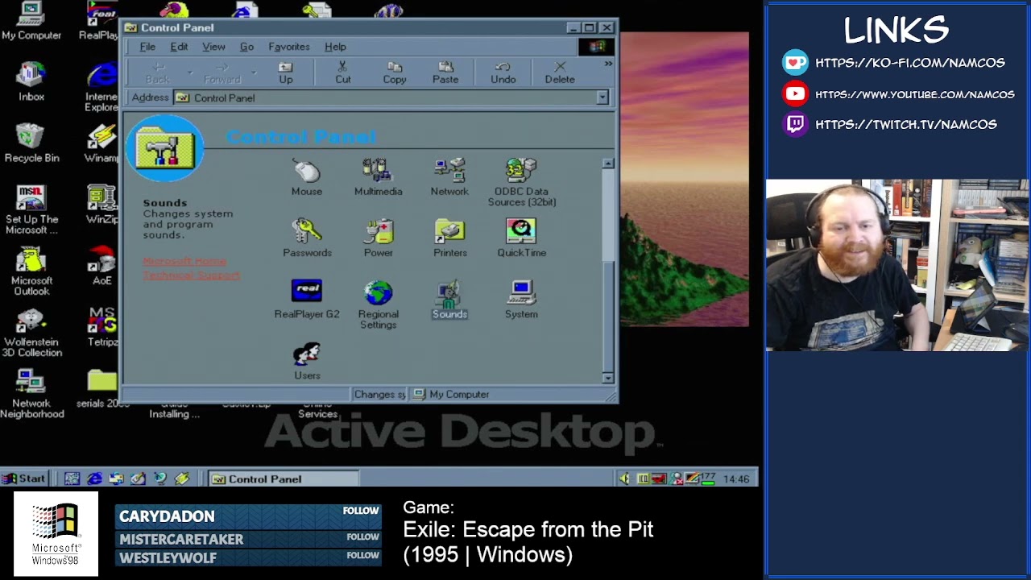
Task: Open the Favorites menu
Action: tap(289, 47)
